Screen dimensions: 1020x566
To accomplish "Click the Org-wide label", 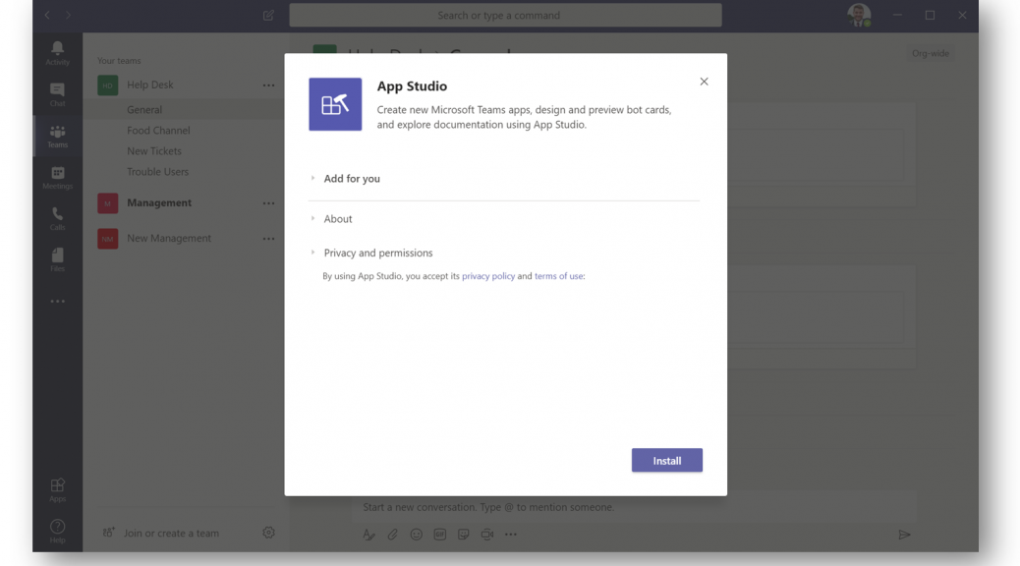I will tap(931, 53).
